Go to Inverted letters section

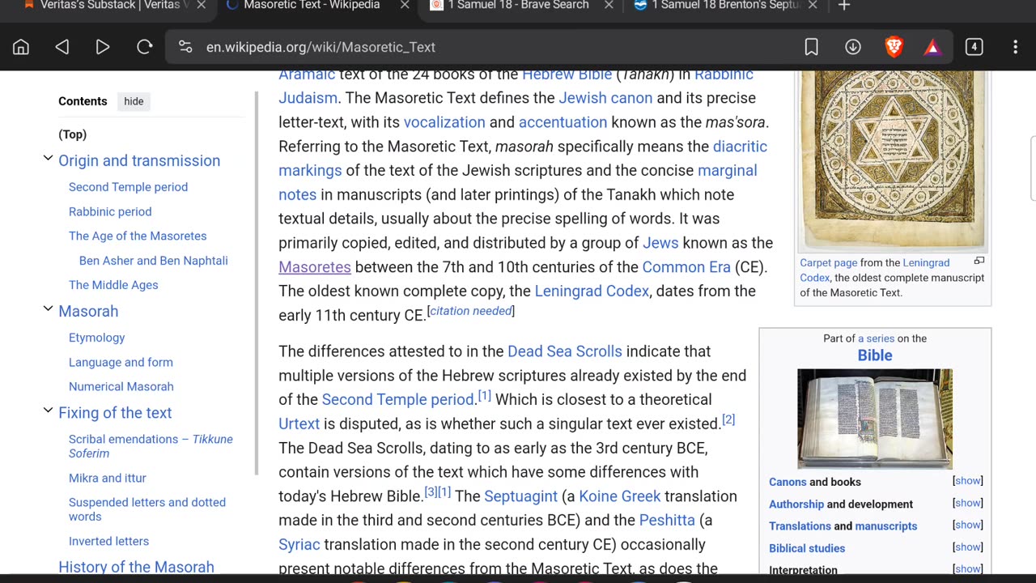[x=108, y=541]
